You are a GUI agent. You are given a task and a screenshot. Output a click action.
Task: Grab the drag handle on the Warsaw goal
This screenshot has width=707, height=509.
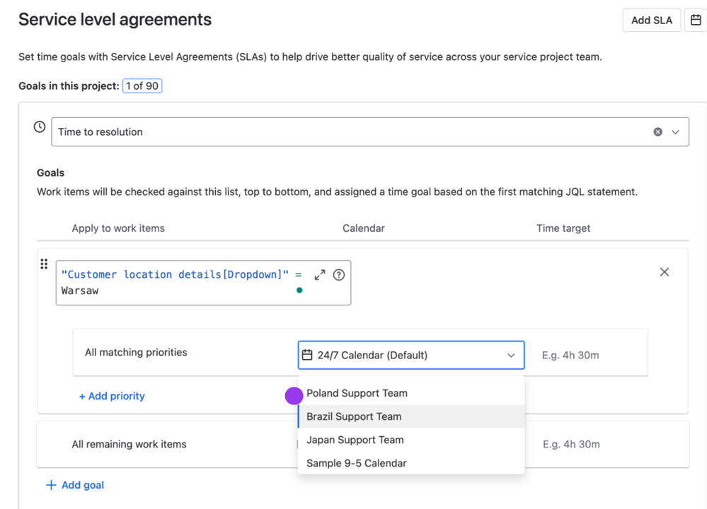[x=43, y=263]
